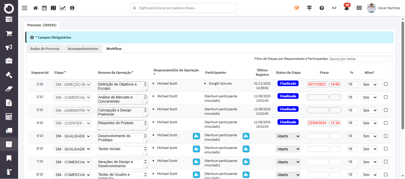Add participant for step 6/10
This screenshot has width=405, height=179.
click(x=246, y=149)
